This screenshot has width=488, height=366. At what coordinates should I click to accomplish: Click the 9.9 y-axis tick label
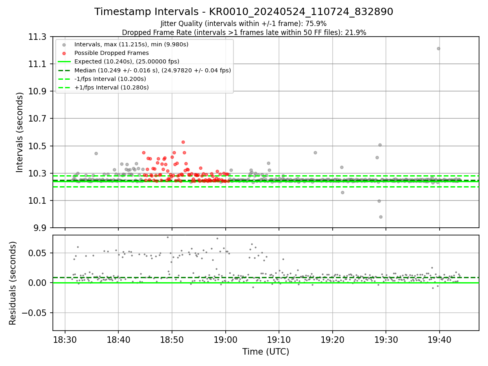[40, 228]
